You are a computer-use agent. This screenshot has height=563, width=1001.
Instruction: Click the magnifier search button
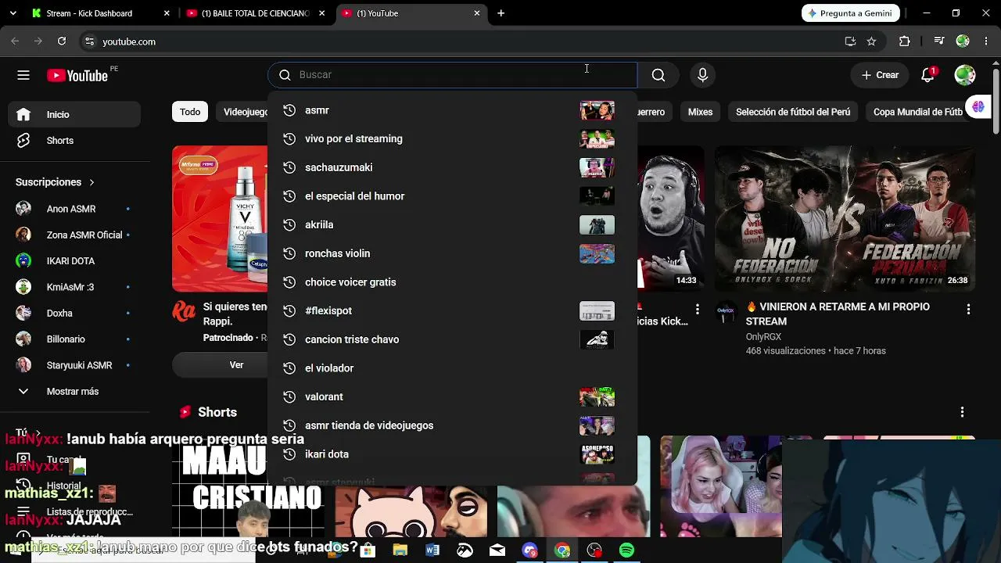[x=658, y=75]
